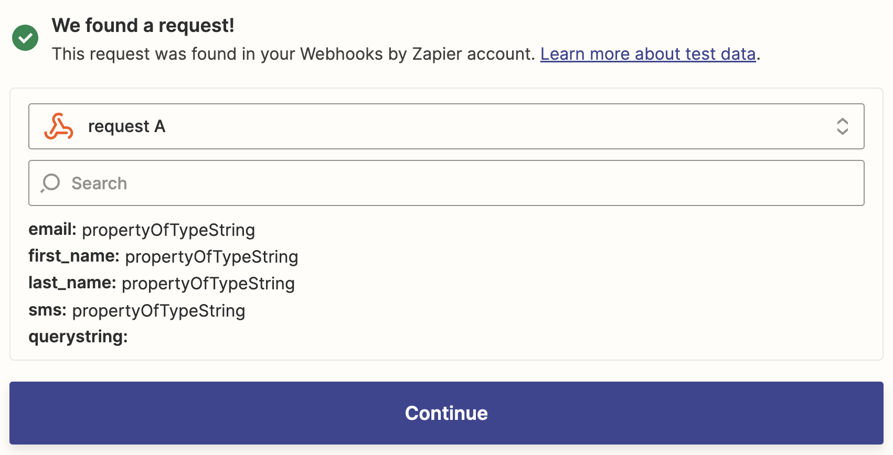Select the querystring field label

click(x=78, y=337)
